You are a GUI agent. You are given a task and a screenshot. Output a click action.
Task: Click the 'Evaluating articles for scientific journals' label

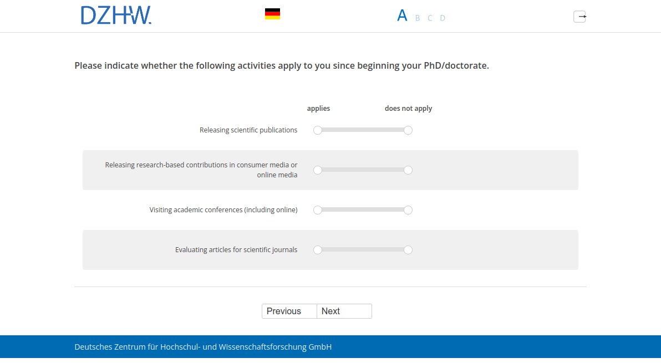click(236, 250)
